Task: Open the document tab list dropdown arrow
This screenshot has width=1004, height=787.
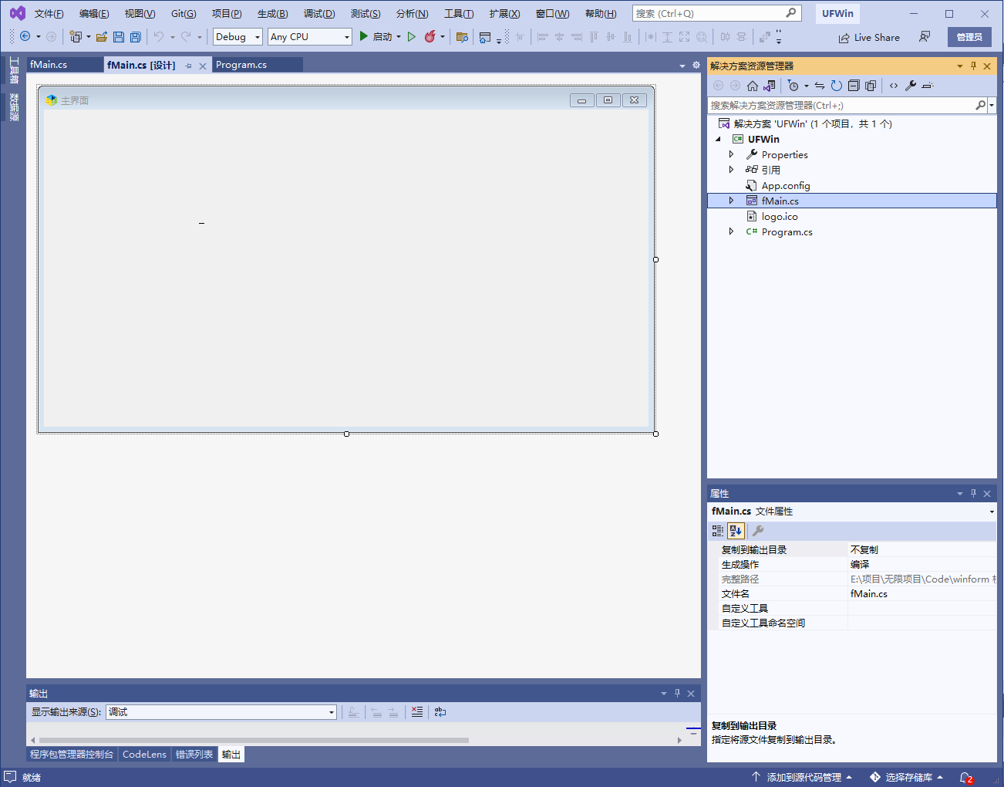Action: pyautogui.click(x=682, y=66)
